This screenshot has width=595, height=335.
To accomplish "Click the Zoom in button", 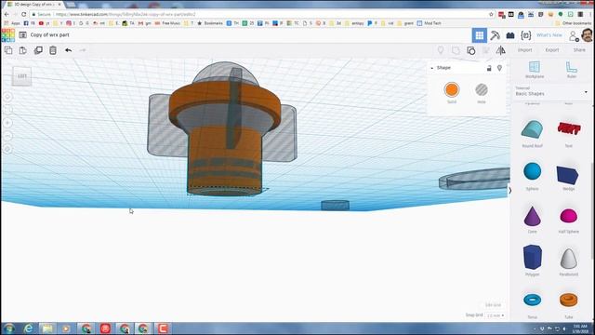I will 7,123.
